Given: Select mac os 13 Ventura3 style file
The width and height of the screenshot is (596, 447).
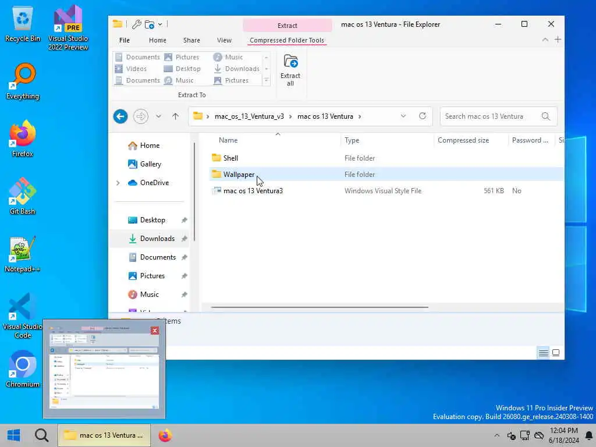Looking at the screenshot, I should click(386, 191).
